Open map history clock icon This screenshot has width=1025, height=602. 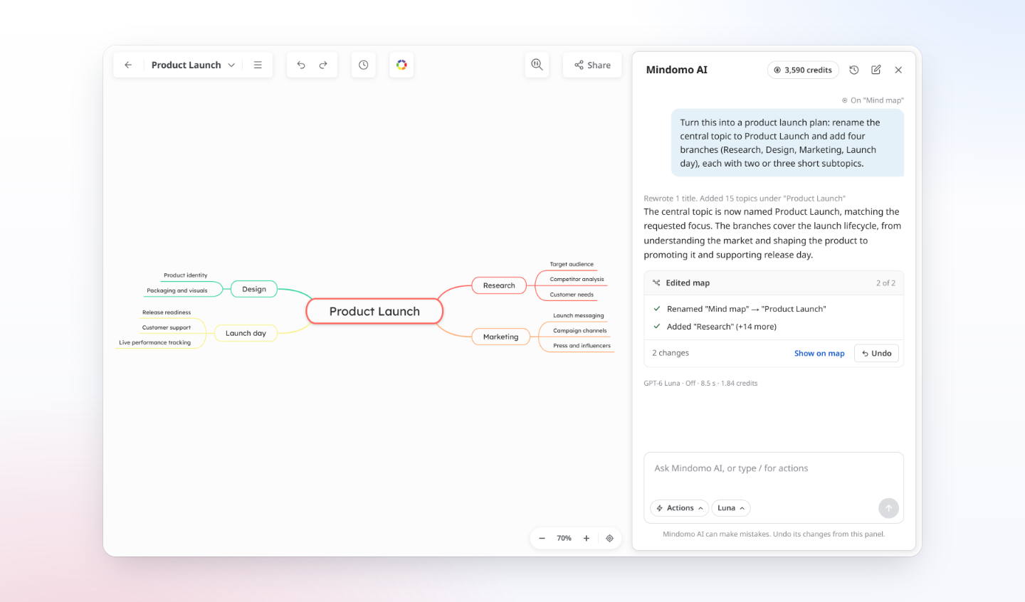364,65
